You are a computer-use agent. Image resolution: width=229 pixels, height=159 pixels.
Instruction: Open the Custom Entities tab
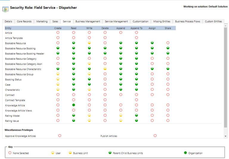click(x=213, y=22)
